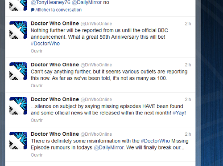Open #DoctorWho hashtag in Missing Episode tweet

pyautogui.click(x=155, y=141)
